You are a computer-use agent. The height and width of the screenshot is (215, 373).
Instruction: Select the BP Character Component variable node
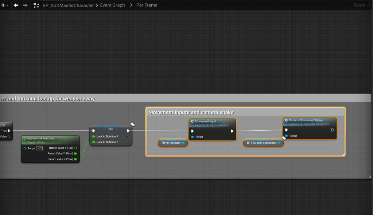coord(261,143)
